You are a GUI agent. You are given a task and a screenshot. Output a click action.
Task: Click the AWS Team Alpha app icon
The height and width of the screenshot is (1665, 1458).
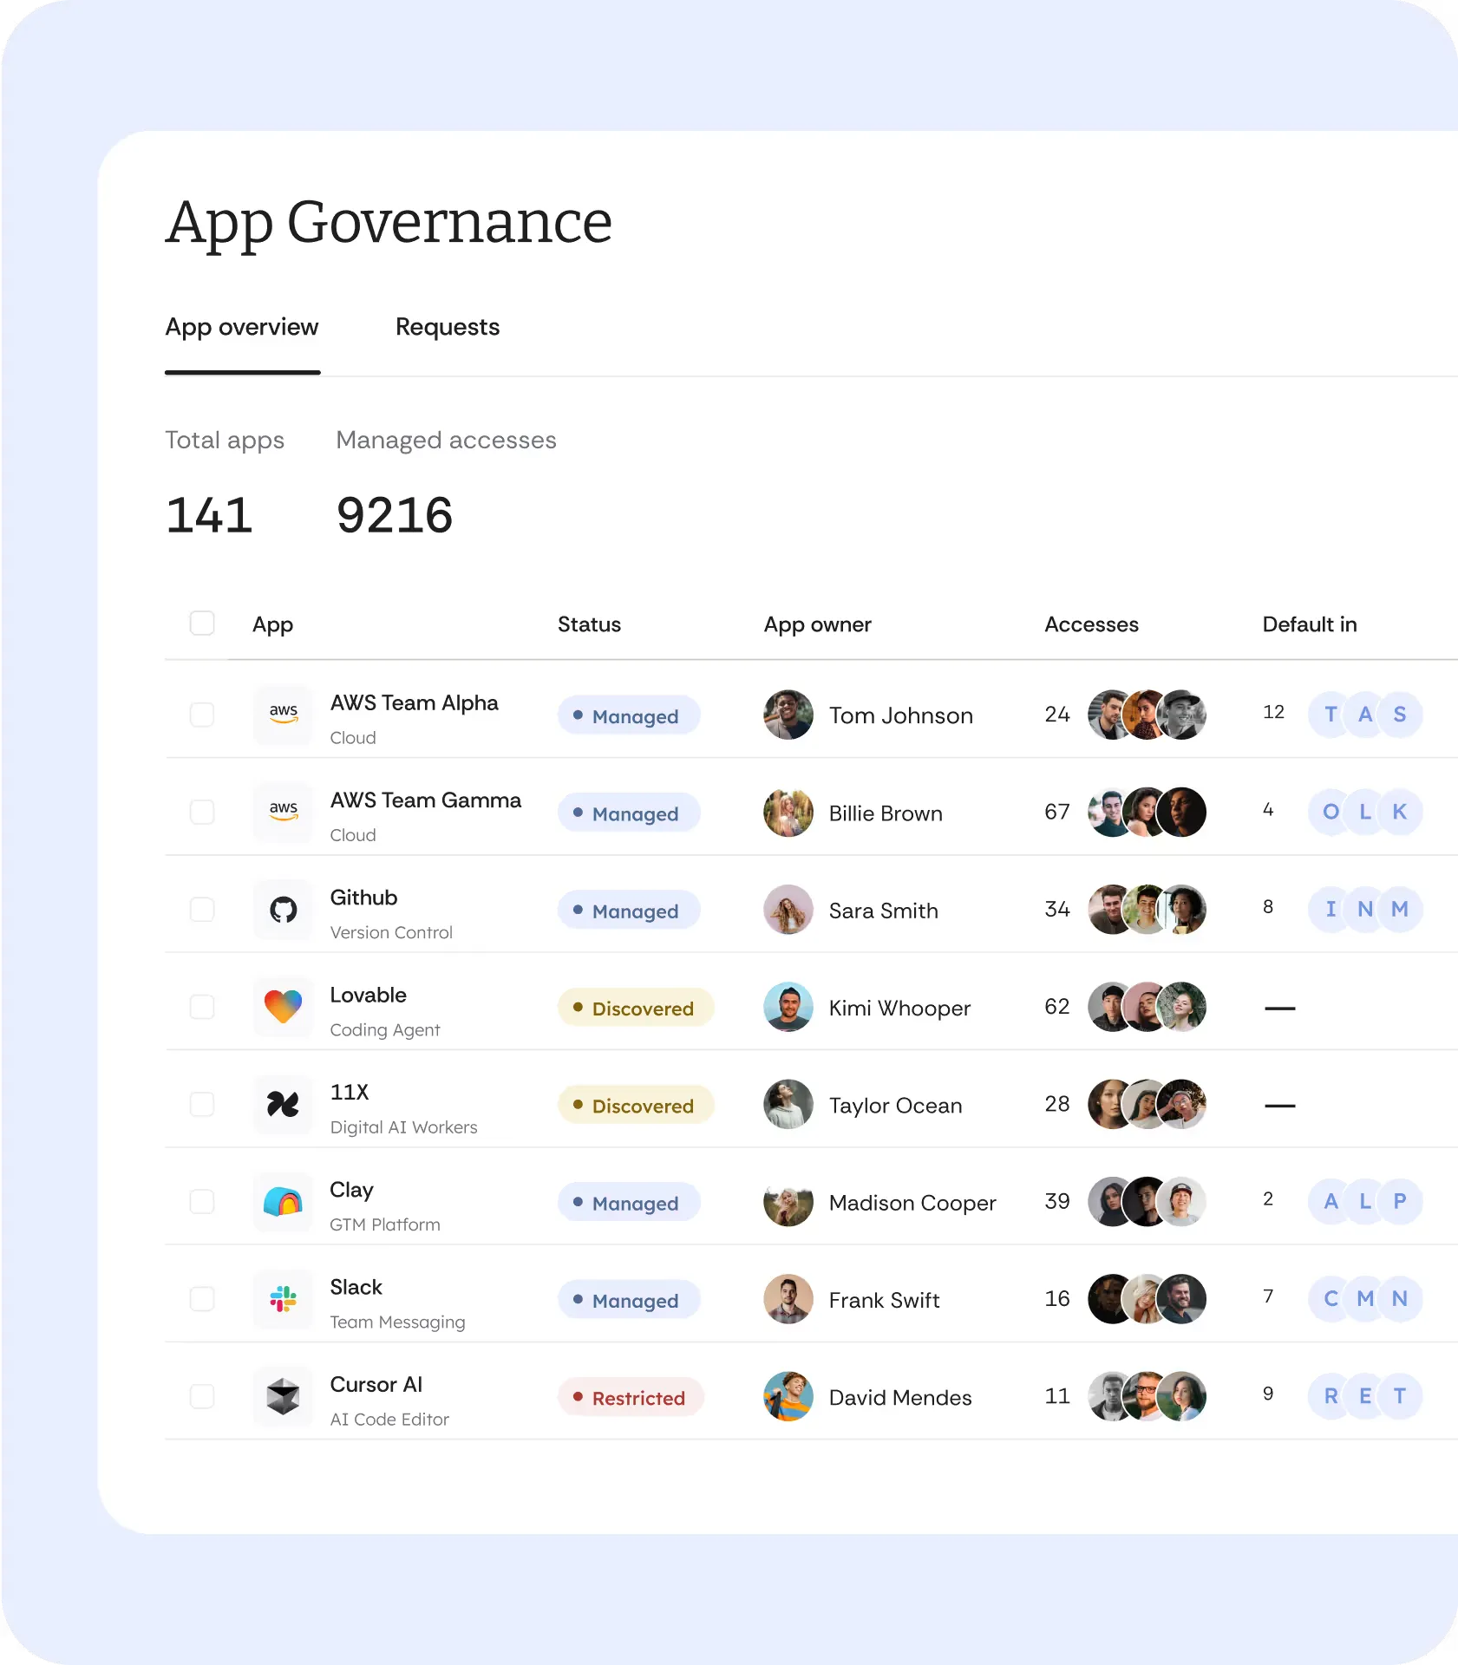[x=283, y=715]
